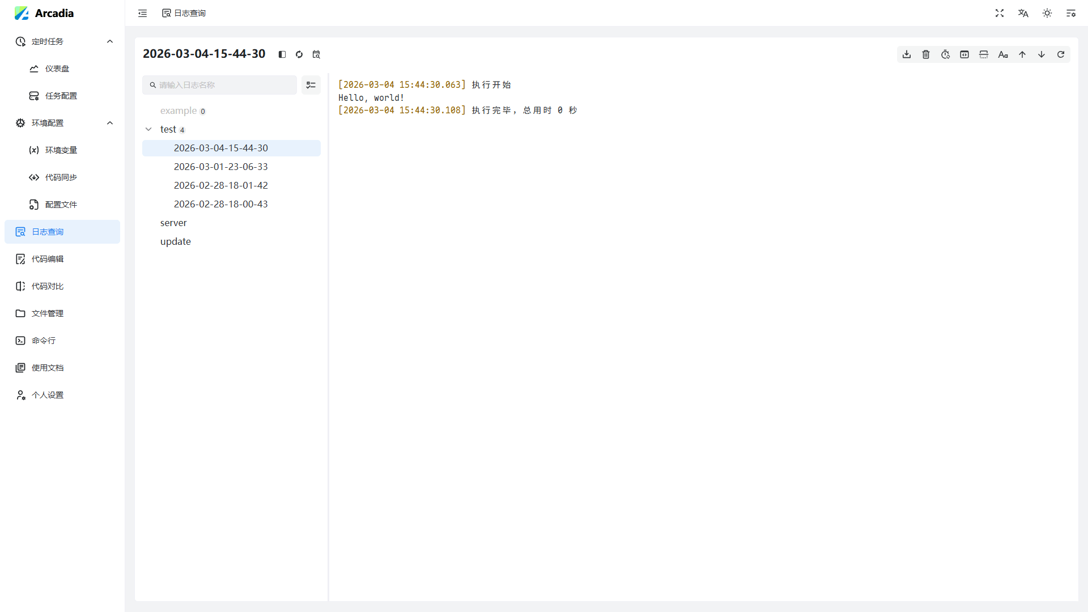Image resolution: width=1088 pixels, height=612 pixels.
Task: Select log 2026-03-01-23-06-33
Action: (220, 167)
